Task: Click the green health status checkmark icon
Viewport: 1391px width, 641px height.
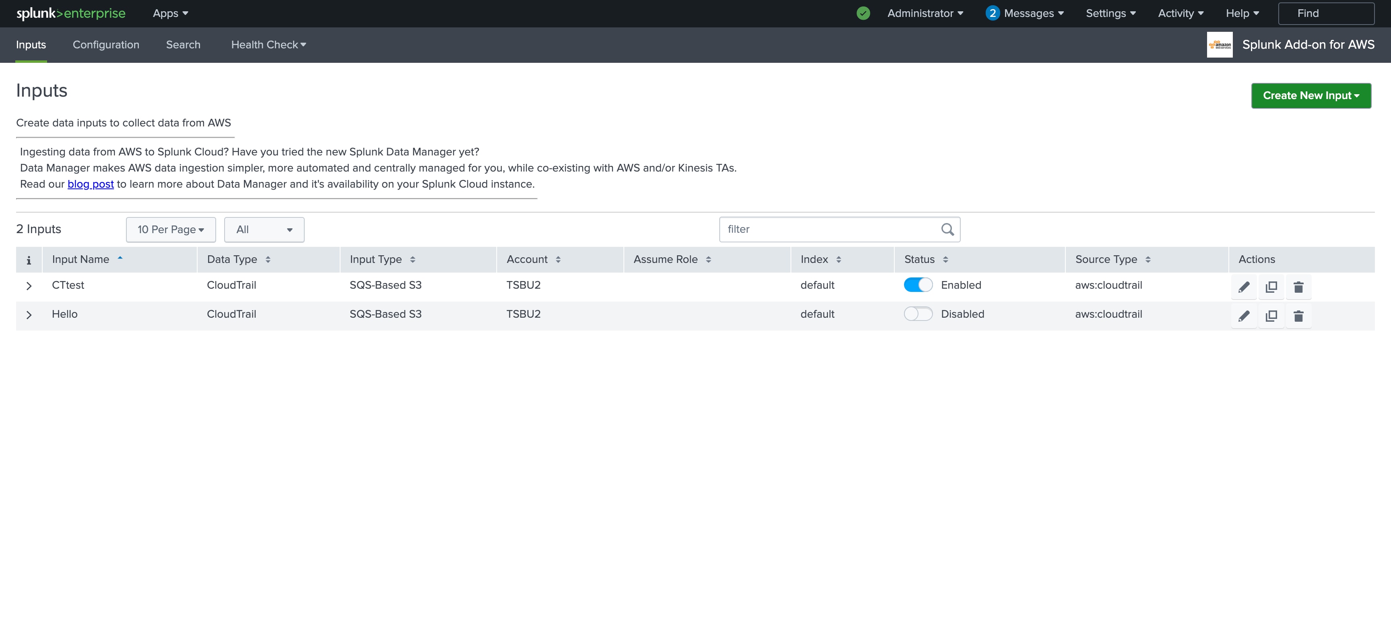Action: (863, 14)
